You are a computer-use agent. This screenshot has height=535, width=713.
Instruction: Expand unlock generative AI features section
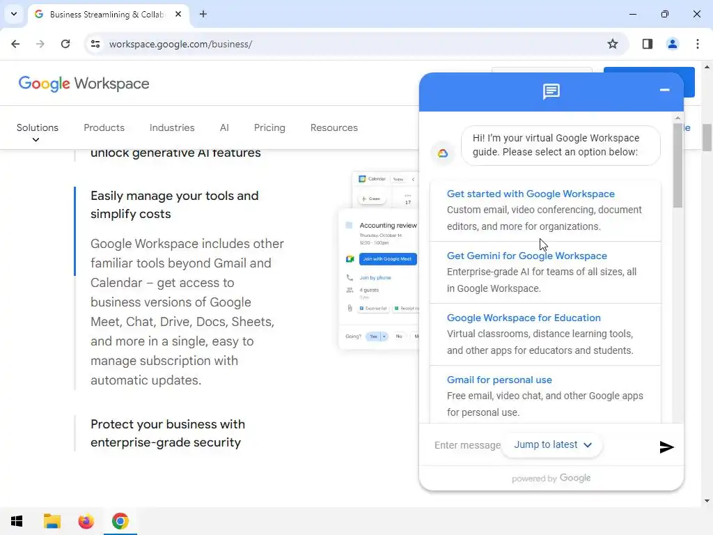pyautogui.click(x=175, y=153)
